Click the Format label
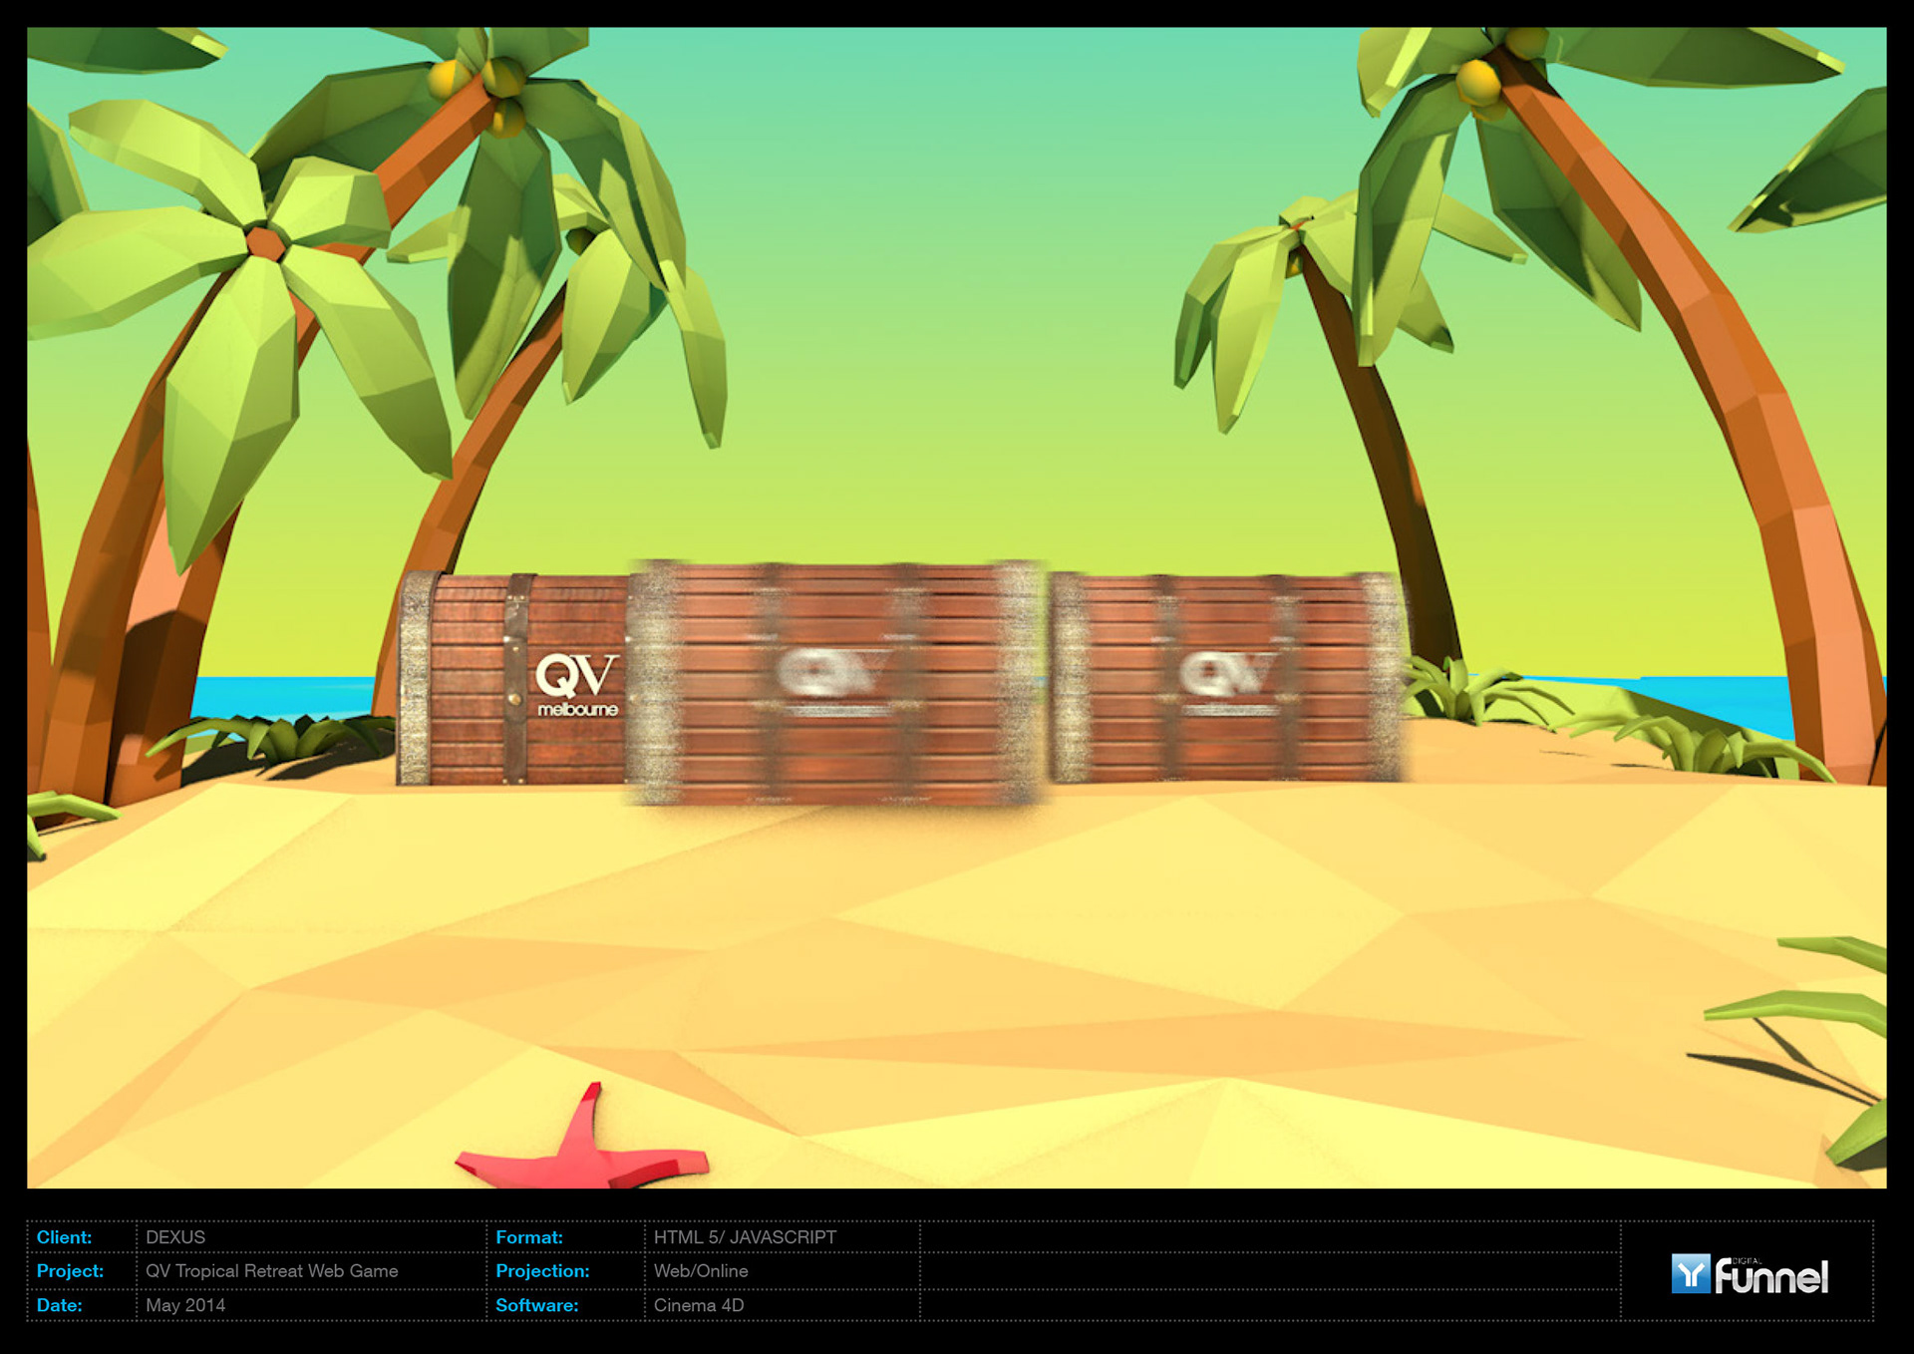The width and height of the screenshot is (1914, 1354). (x=529, y=1237)
